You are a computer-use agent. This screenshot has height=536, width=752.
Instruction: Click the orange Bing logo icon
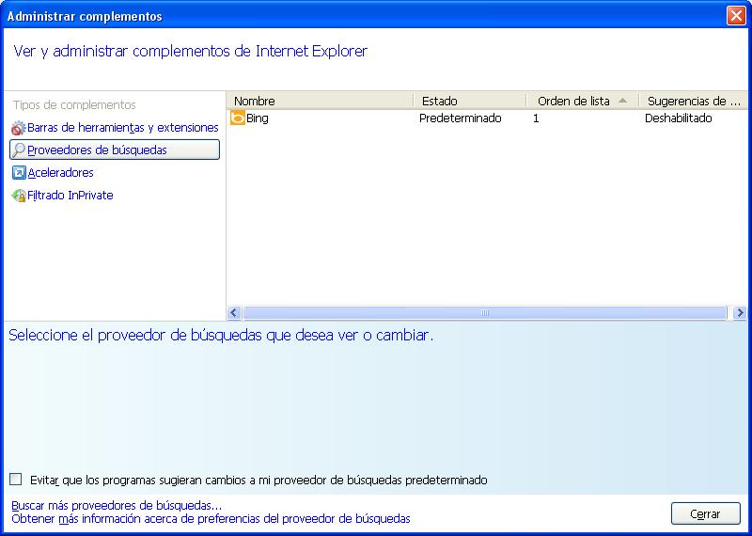click(238, 118)
